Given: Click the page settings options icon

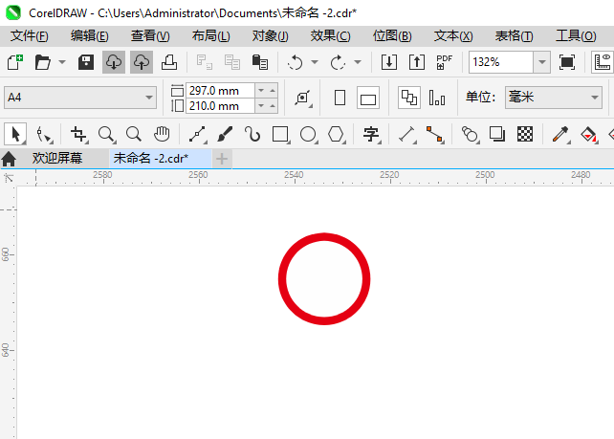Looking at the screenshot, I should tap(302, 98).
